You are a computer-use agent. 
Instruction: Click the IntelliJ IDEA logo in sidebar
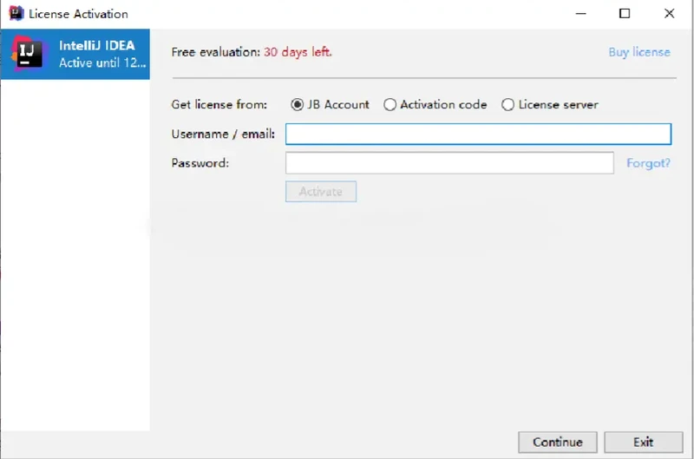[27, 54]
